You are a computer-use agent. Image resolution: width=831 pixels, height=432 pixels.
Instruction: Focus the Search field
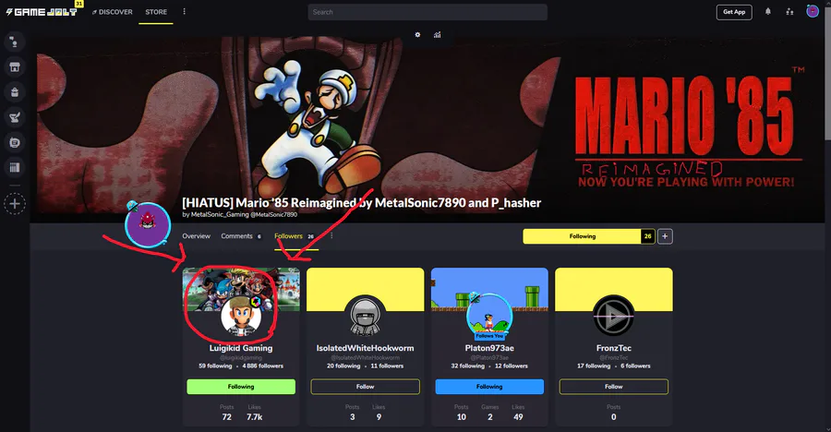pyautogui.click(x=428, y=12)
